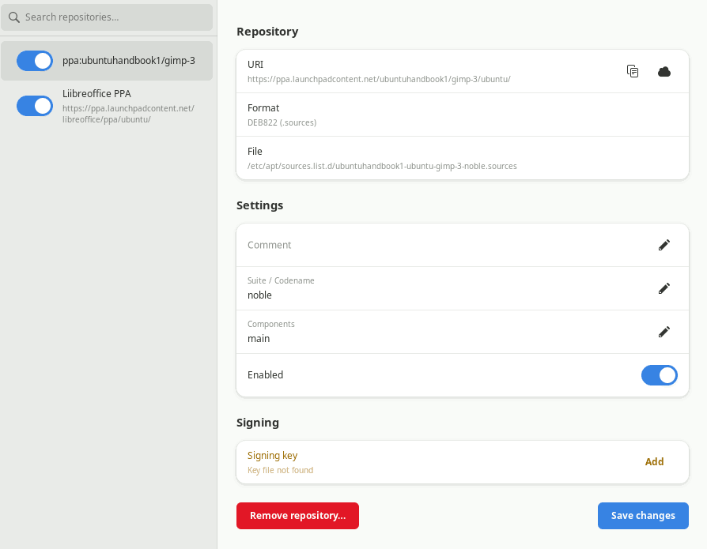Edit the Components main value
Screen dimensions: 707x549
(664, 332)
